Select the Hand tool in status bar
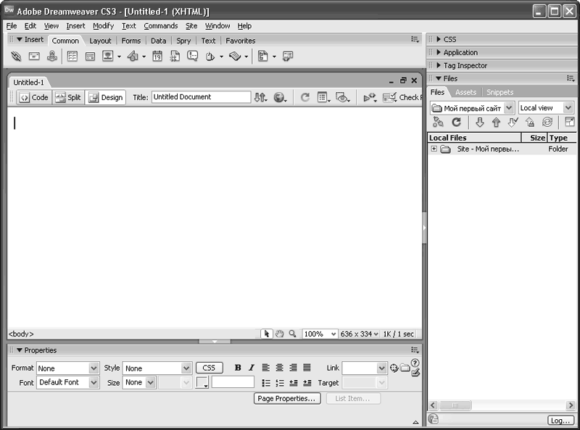580x430 pixels. tap(280, 334)
